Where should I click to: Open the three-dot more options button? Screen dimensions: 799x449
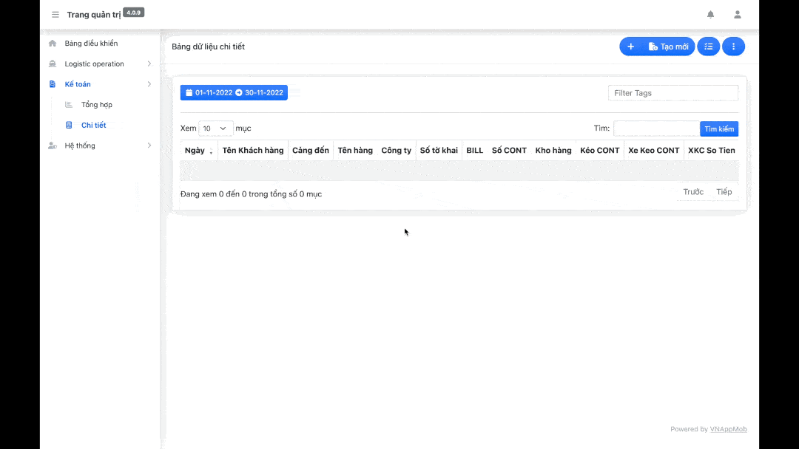733,47
